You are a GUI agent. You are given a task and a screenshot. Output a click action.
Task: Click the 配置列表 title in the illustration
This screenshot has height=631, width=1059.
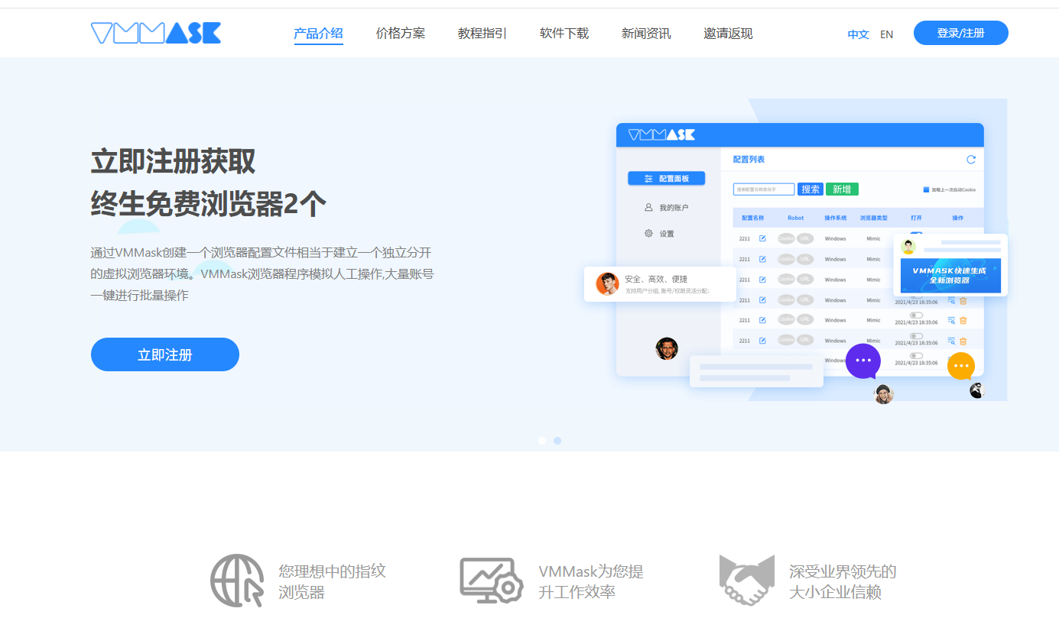pyautogui.click(x=749, y=160)
